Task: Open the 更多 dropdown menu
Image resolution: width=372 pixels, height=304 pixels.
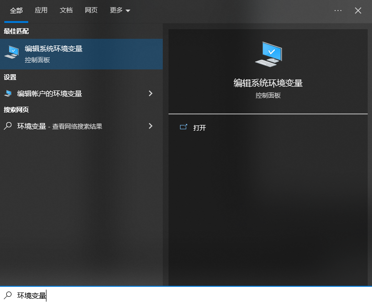Action: (x=120, y=10)
